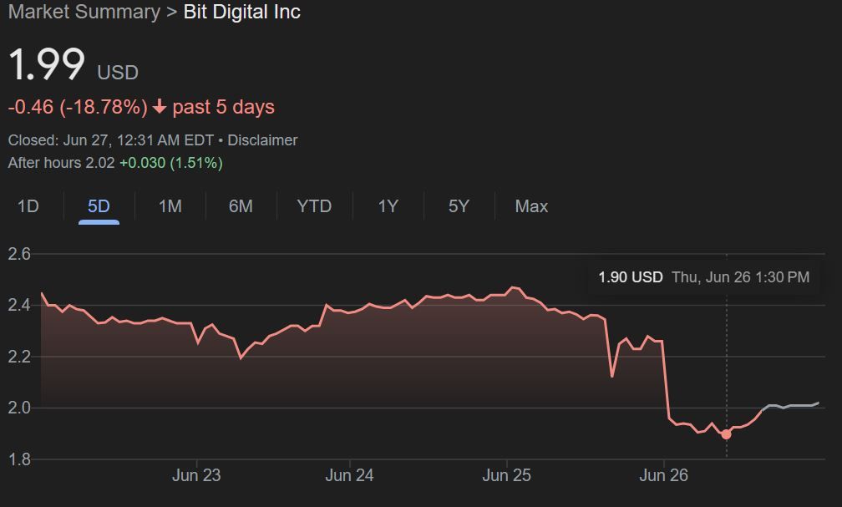The height and width of the screenshot is (507, 842).
Task: Open the 6M price chart
Action: coord(241,206)
